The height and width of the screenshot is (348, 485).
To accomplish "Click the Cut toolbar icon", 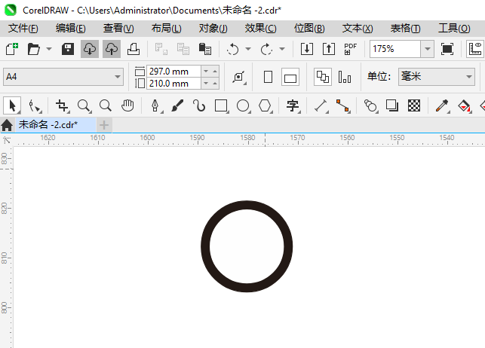I will [x=161, y=49].
